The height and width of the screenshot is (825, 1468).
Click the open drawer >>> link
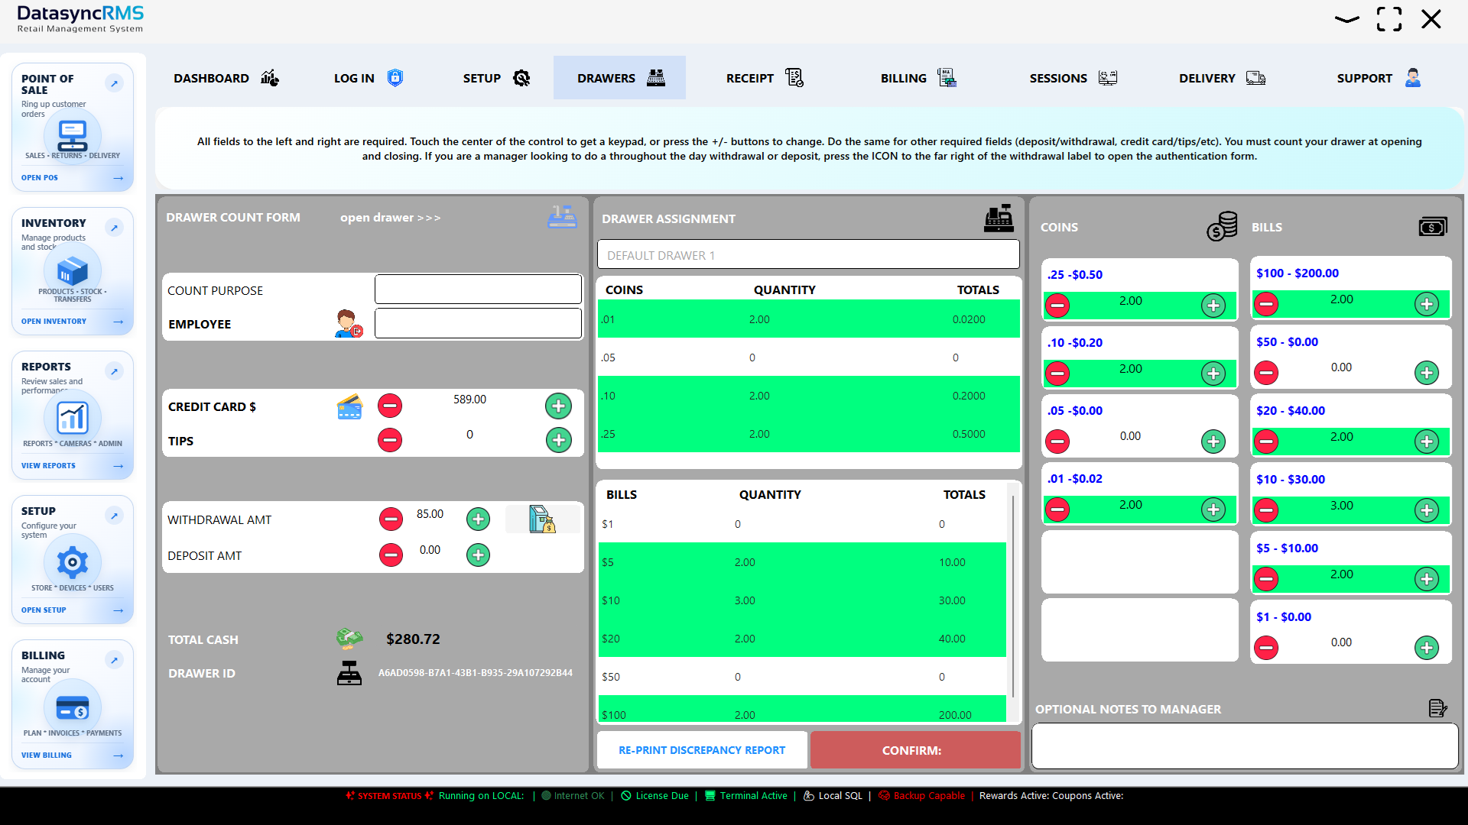(x=390, y=218)
